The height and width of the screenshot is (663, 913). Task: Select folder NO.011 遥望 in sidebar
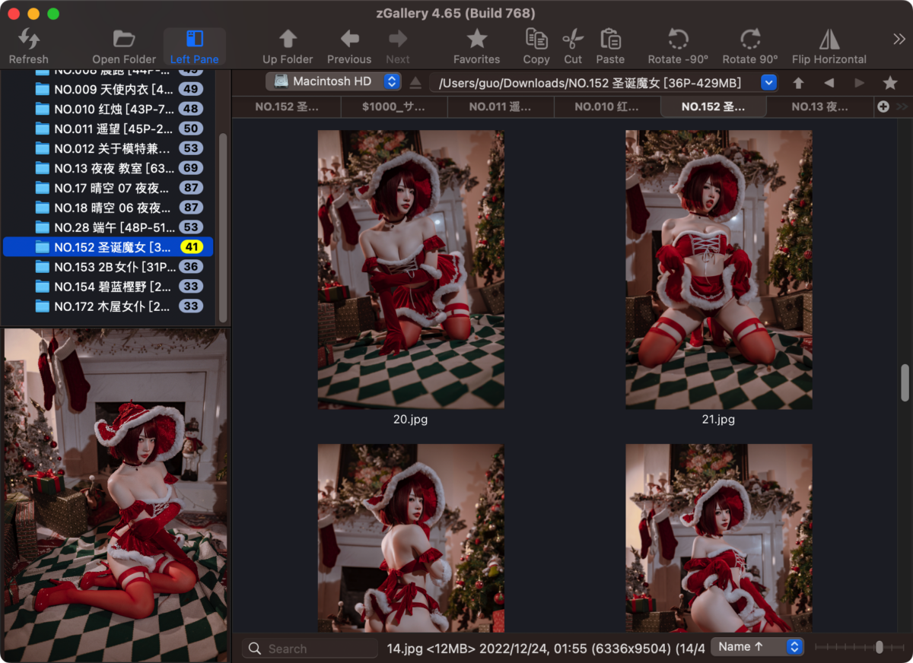108,128
